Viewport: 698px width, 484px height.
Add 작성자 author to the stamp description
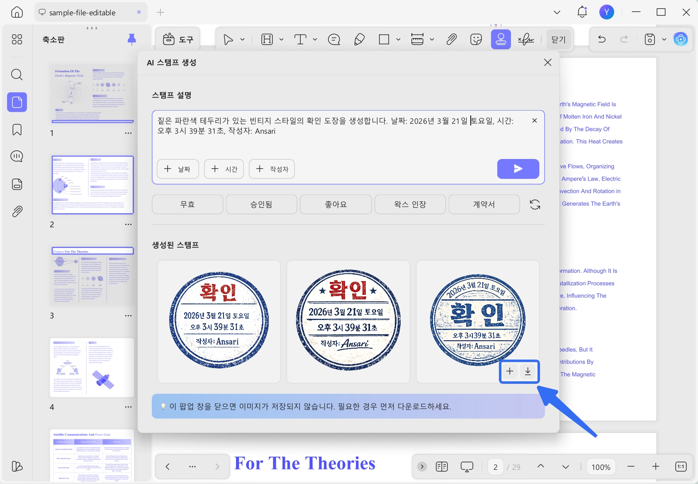pos(272,169)
